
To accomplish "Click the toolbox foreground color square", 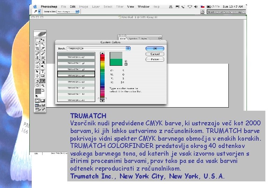I will pos(38,92).
